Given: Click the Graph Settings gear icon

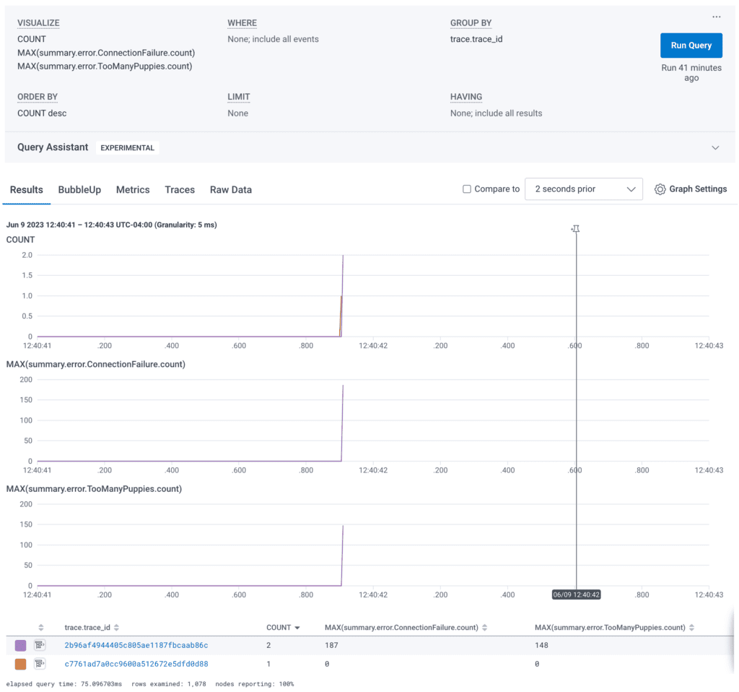Looking at the screenshot, I should pos(660,189).
